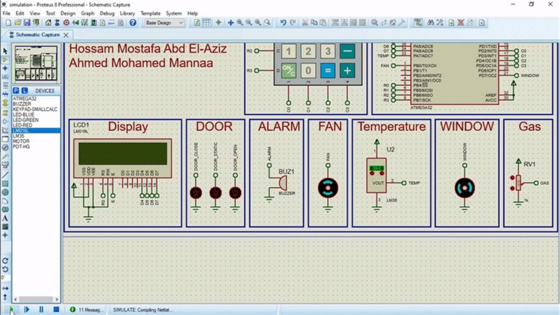
Task: Stop the simulation with the square button
Action: tap(56, 310)
